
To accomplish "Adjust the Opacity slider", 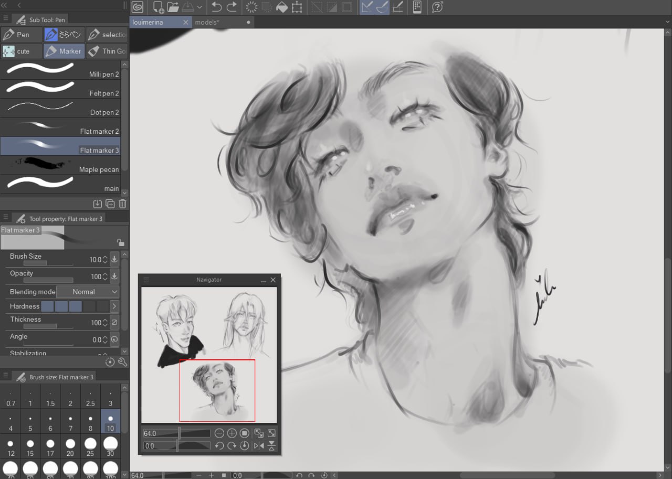I will point(48,280).
